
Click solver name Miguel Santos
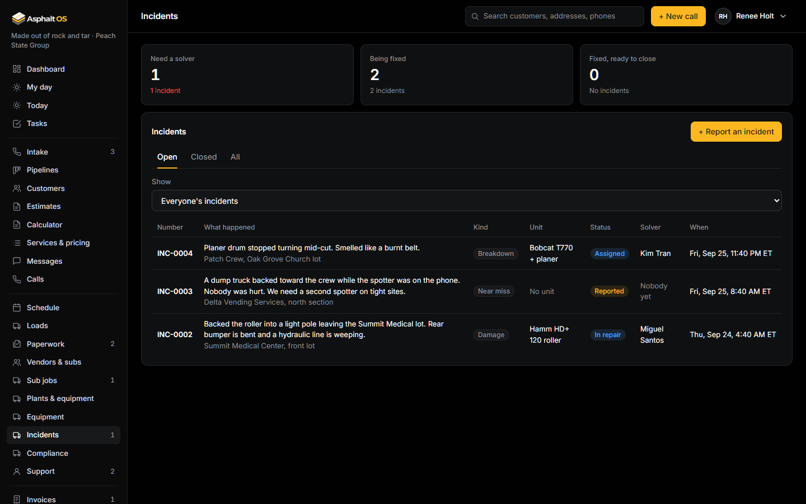click(x=652, y=334)
